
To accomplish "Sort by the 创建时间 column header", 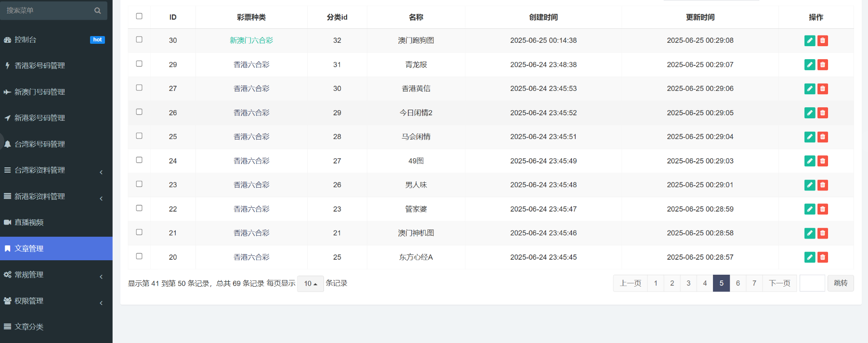I will coord(543,17).
